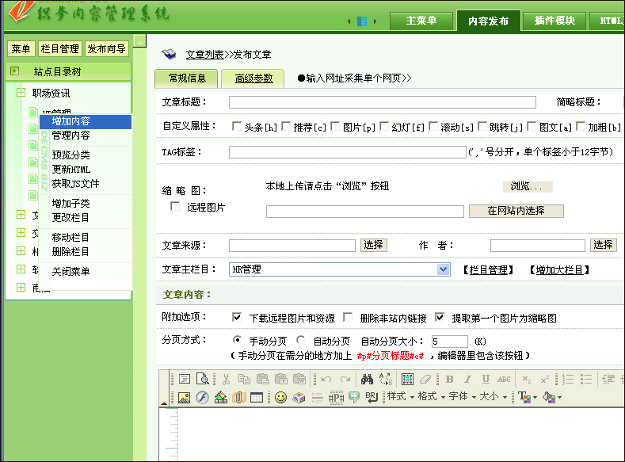Choose 增加内容 in the context menu
This screenshot has width=625, height=462.
(71, 121)
